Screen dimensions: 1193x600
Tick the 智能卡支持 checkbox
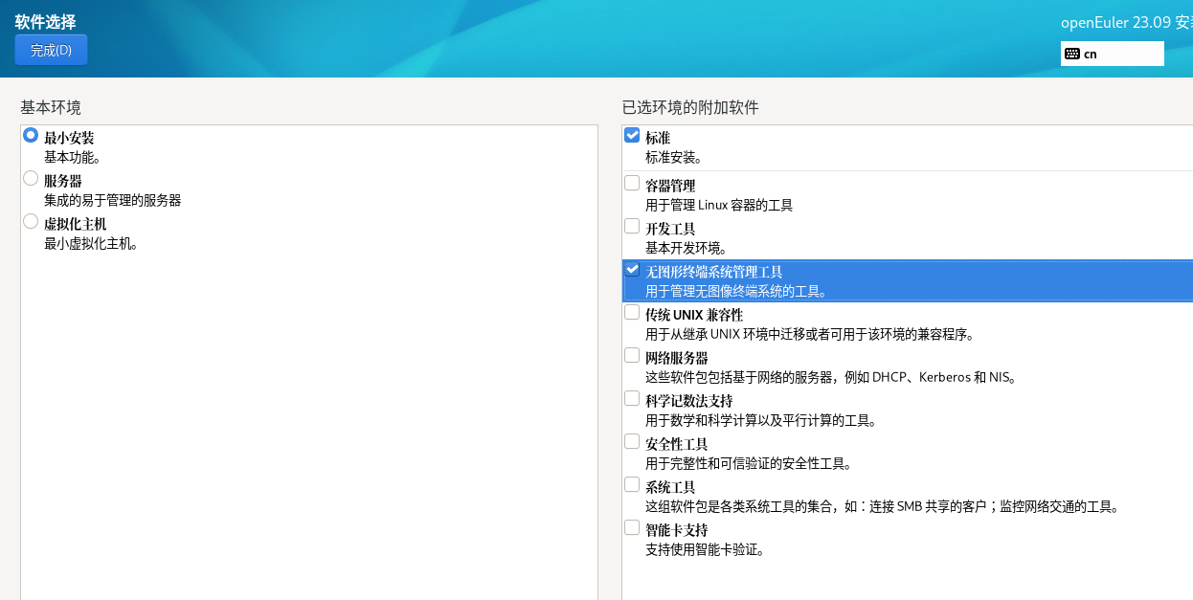632,528
